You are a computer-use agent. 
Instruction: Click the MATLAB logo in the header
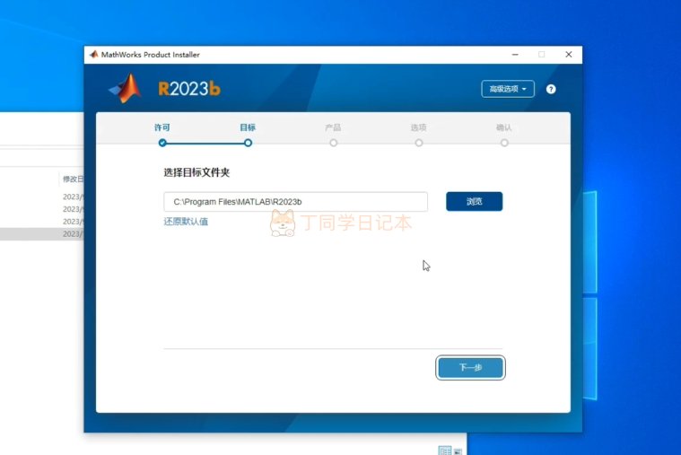pyautogui.click(x=125, y=88)
